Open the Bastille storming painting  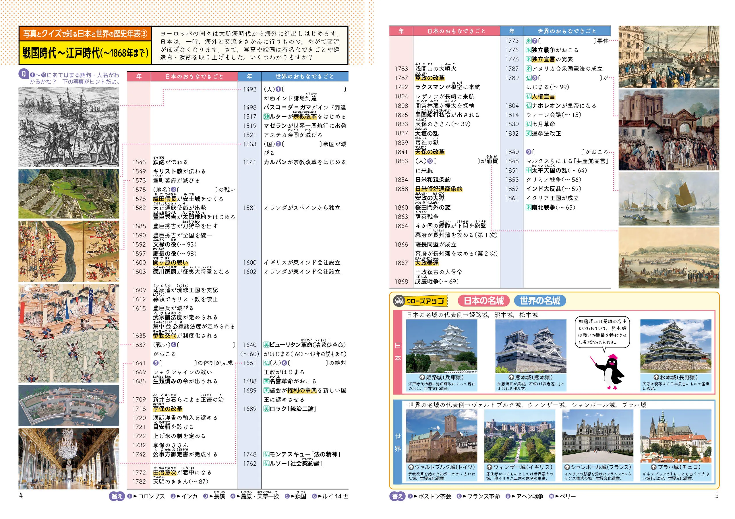click(669, 130)
